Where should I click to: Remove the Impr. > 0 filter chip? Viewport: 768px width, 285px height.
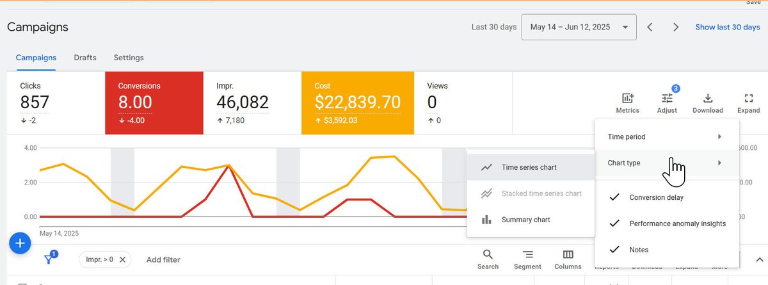122,259
